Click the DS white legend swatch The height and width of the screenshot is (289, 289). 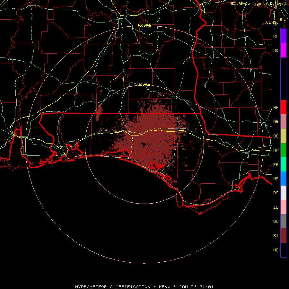284,193
